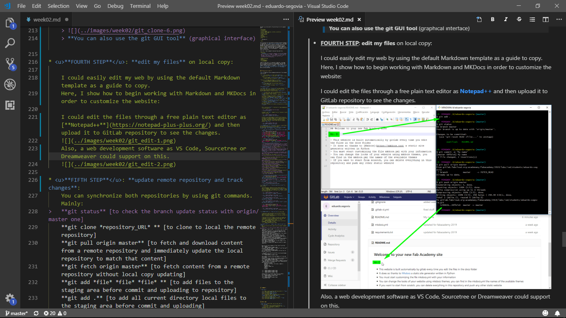Screen dimensions: 566x318
Task: Click the Notepad++ link in the preview
Action: click(x=475, y=91)
